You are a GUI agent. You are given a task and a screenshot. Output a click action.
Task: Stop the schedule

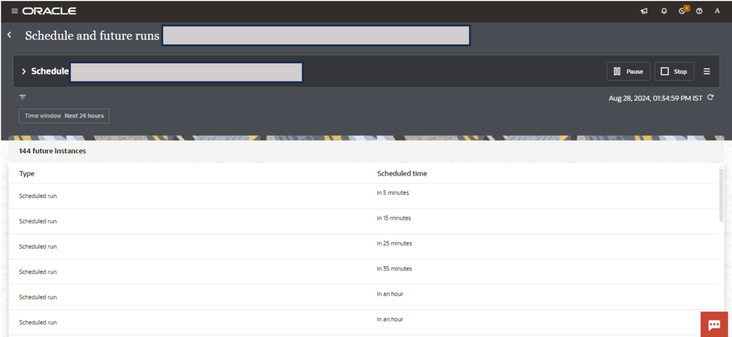[x=674, y=71]
